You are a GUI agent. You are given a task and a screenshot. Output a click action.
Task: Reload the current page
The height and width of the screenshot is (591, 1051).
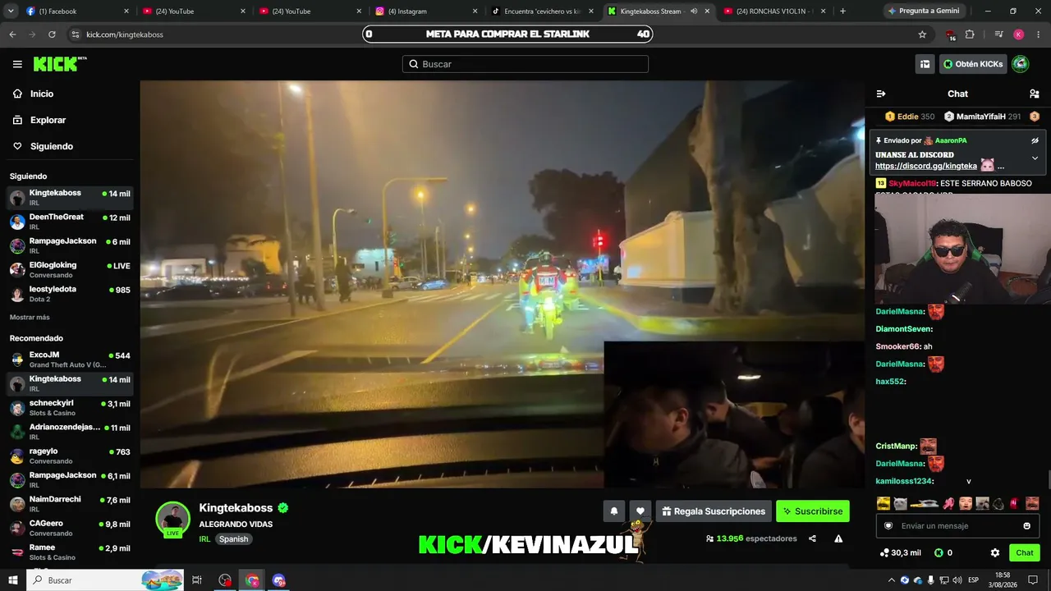[x=52, y=34]
